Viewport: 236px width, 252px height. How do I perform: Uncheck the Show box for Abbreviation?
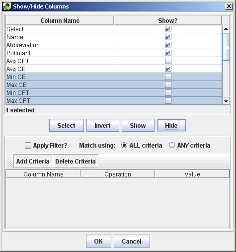(x=168, y=45)
